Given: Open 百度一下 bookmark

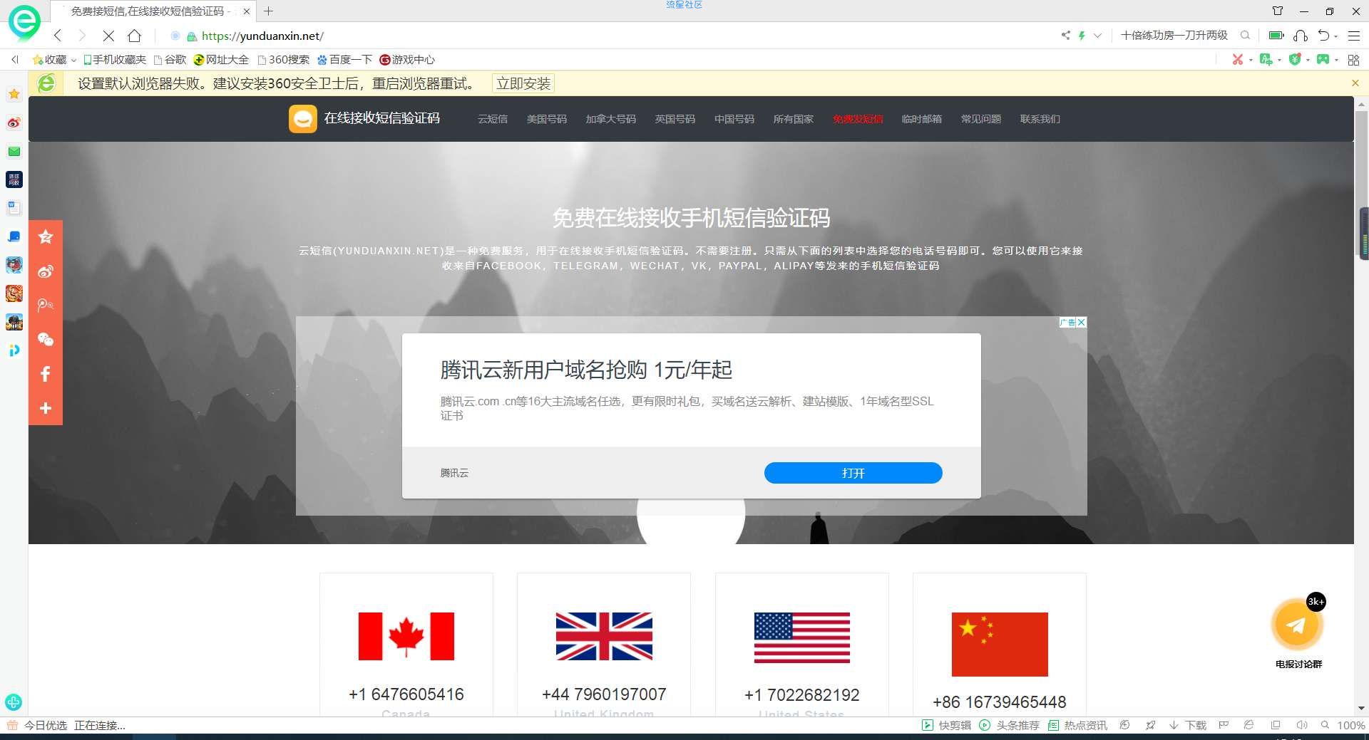Looking at the screenshot, I should coord(344,60).
